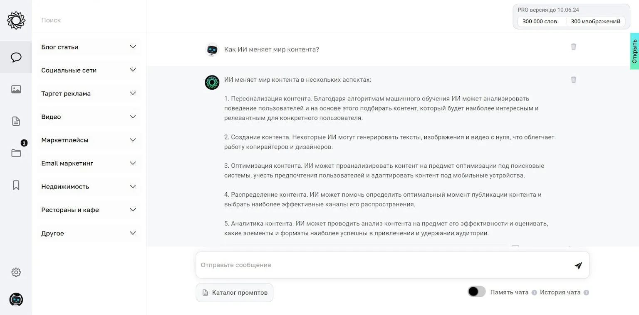Expand the Блог статьи category
Image resolution: width=639 pixels, height=315 pixels.
89,47
